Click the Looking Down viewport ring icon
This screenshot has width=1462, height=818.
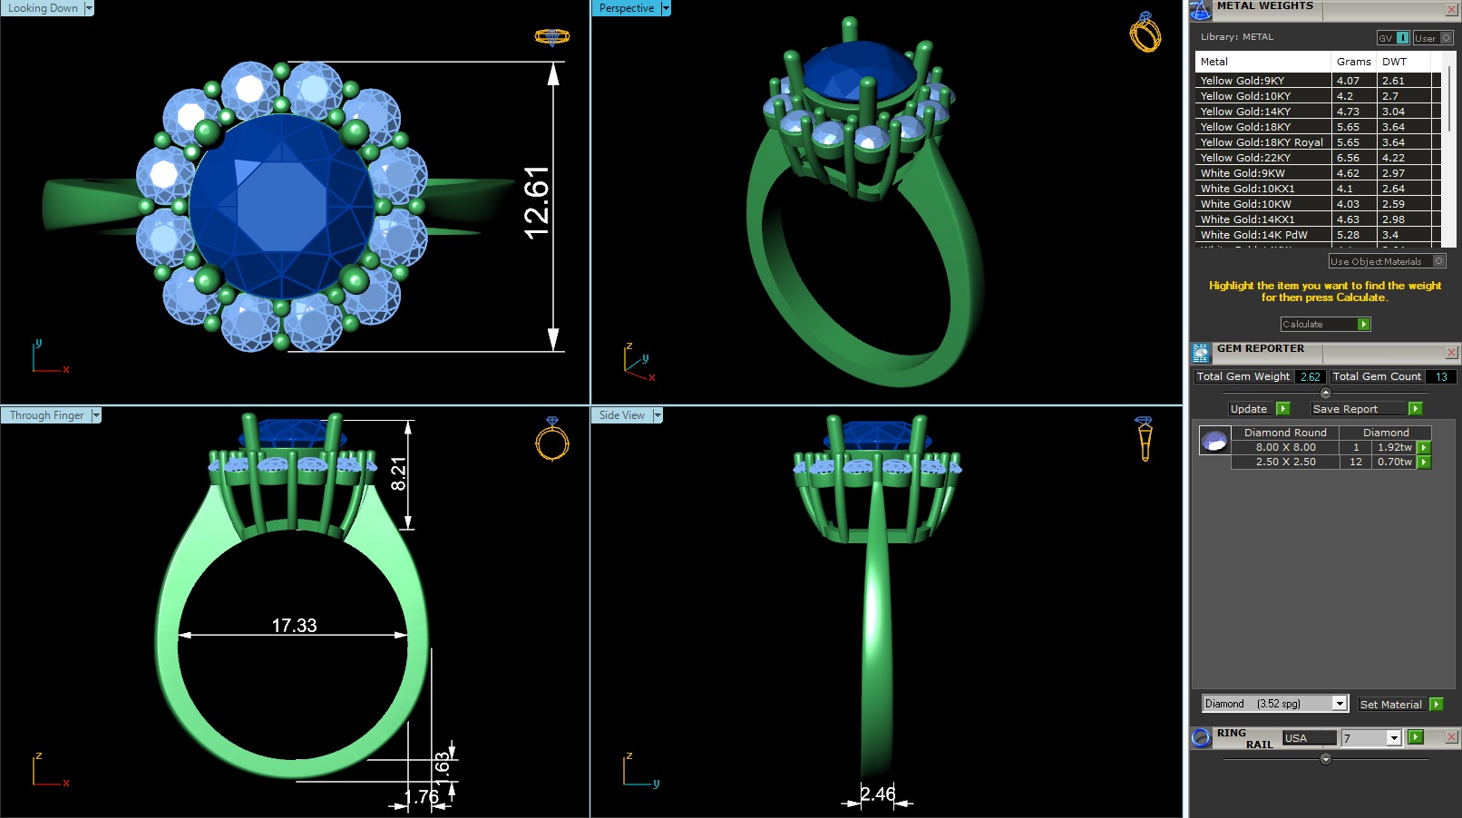(x=551, y=36)
